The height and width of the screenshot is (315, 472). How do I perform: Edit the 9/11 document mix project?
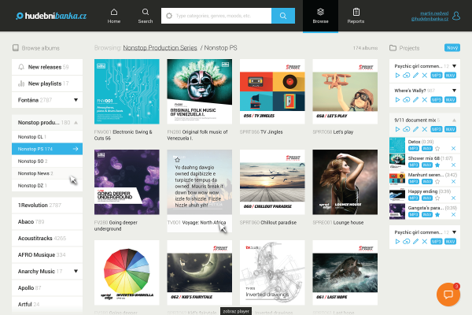coord(415,129)
